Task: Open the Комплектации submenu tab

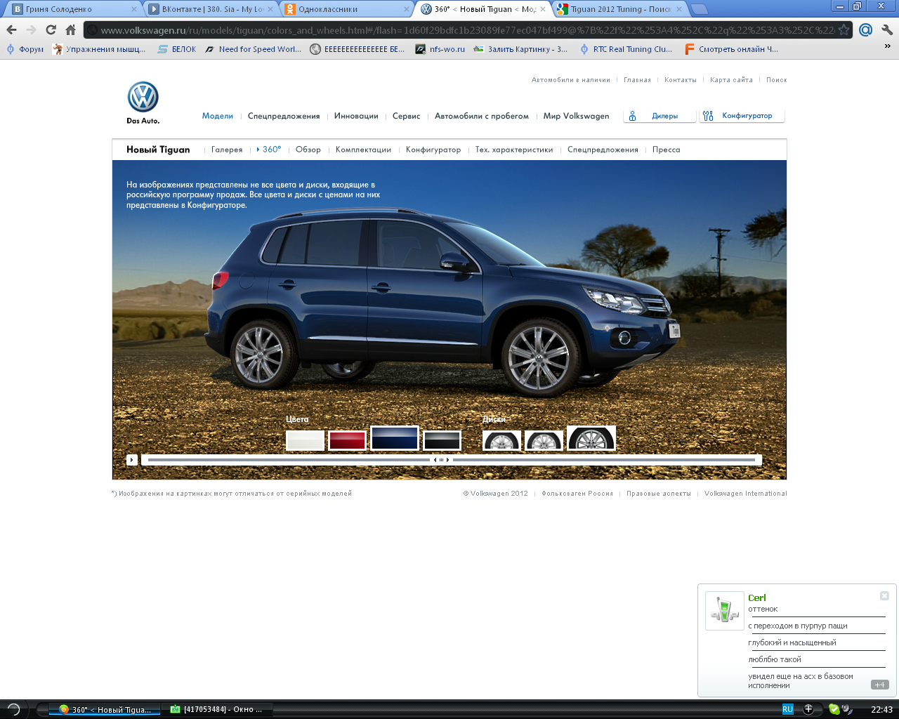Action: (363, 150)
